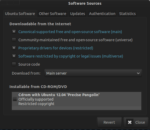Click the 'Software restricted by copyright or legal issues' label

[71, 56]
